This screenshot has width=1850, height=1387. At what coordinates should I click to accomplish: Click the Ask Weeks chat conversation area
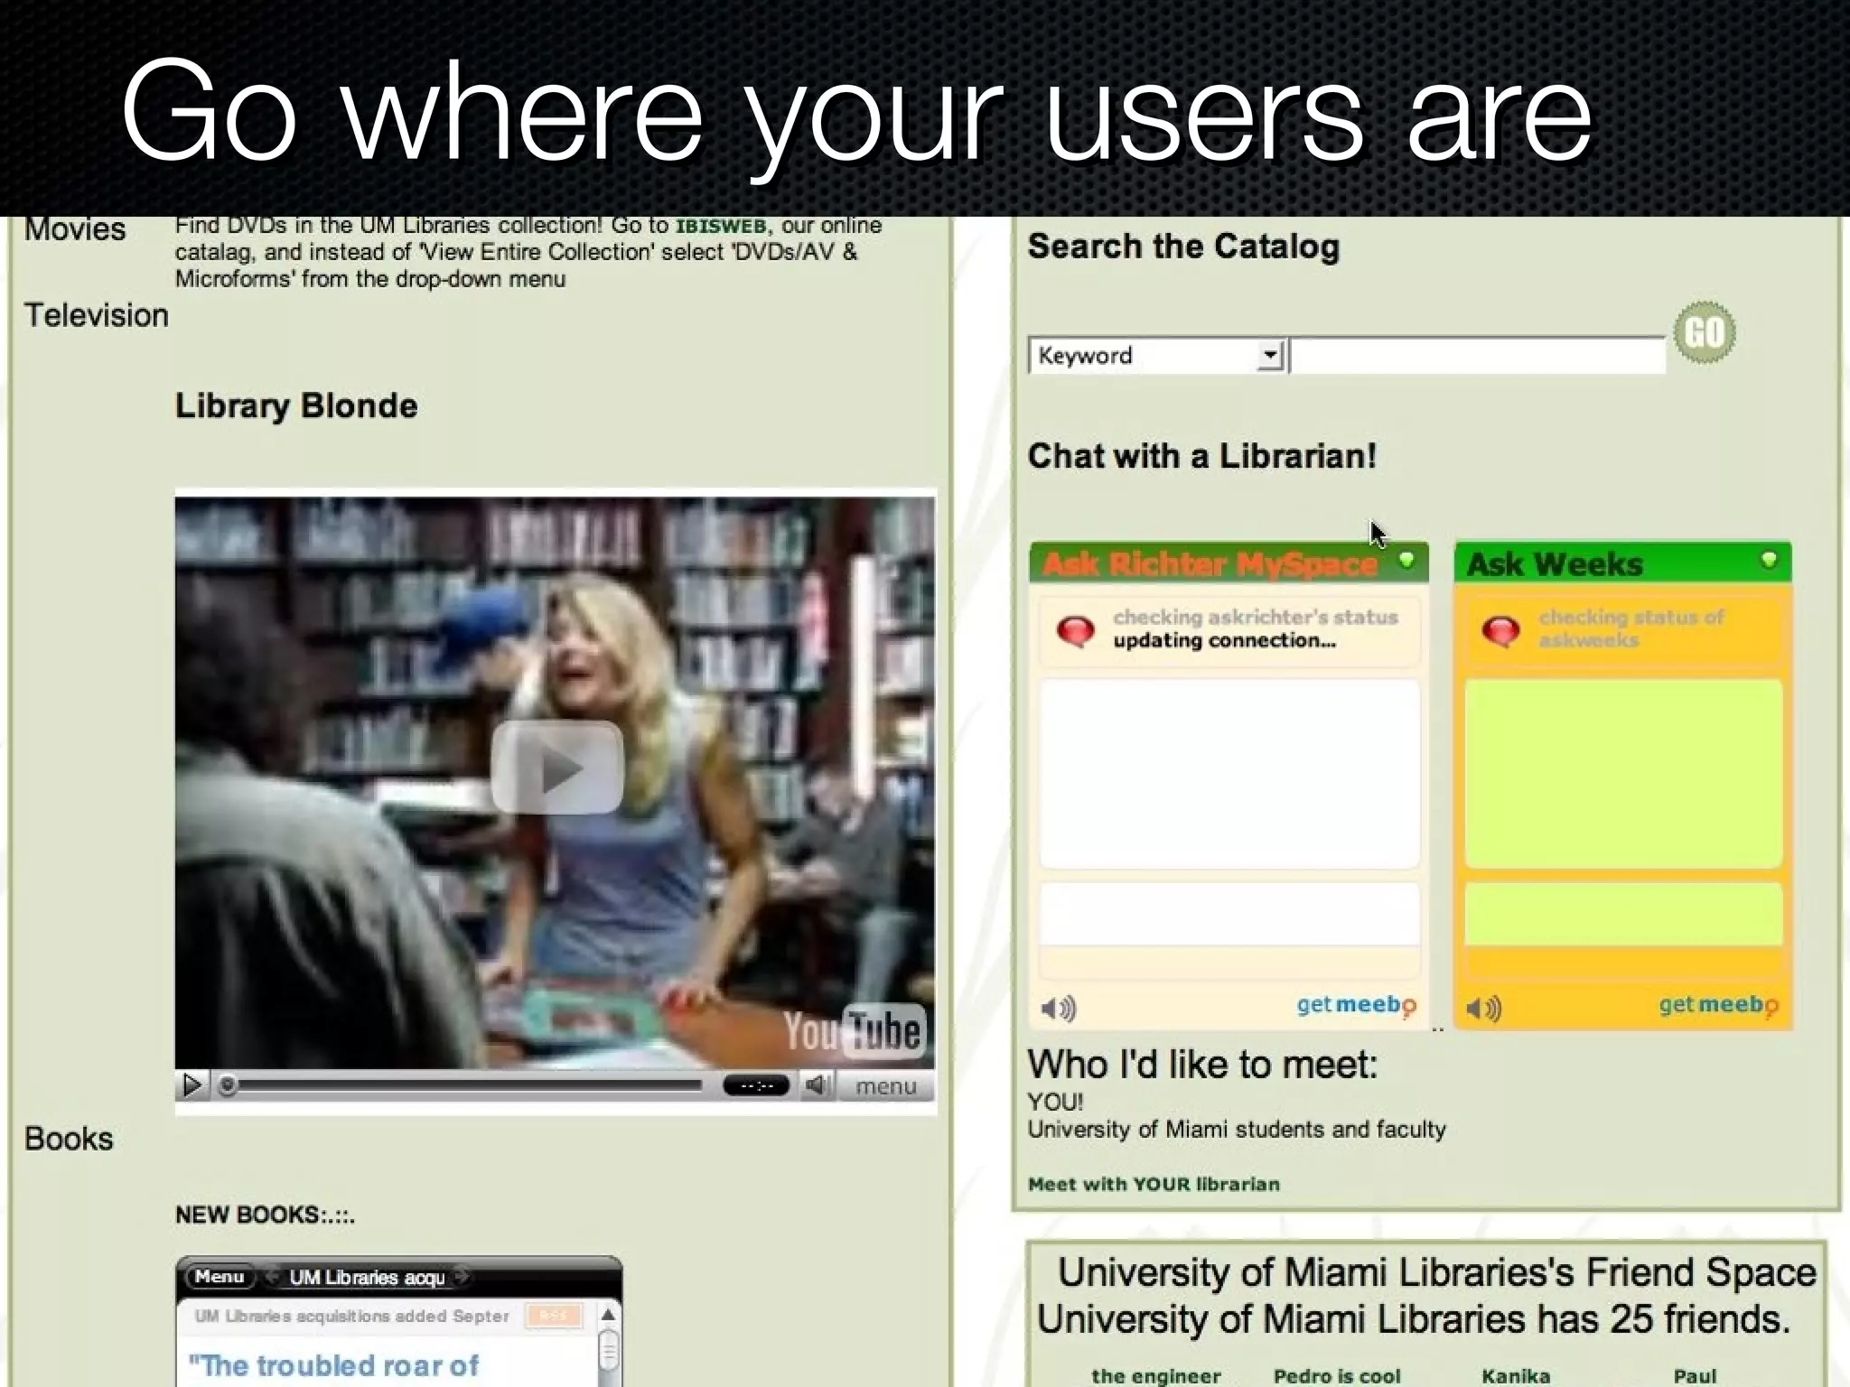[x=1623, y=774]
